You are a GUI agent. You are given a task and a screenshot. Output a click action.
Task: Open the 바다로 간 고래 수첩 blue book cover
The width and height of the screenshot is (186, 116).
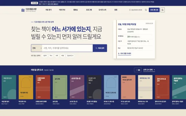(x=111, y=87)
